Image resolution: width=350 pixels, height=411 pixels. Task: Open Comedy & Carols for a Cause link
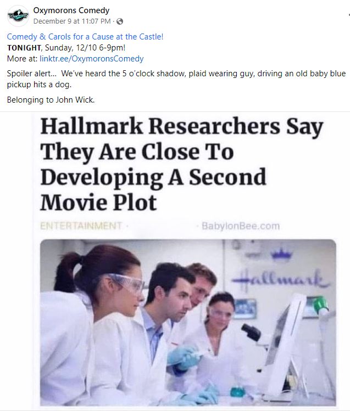(85, 37)
